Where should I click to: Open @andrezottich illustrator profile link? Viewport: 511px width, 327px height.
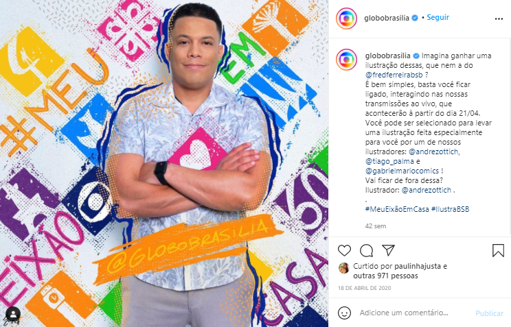click(427, 190)
